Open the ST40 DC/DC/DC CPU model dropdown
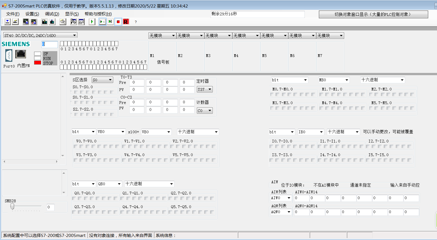437x240 pixels. coord(74,35)
